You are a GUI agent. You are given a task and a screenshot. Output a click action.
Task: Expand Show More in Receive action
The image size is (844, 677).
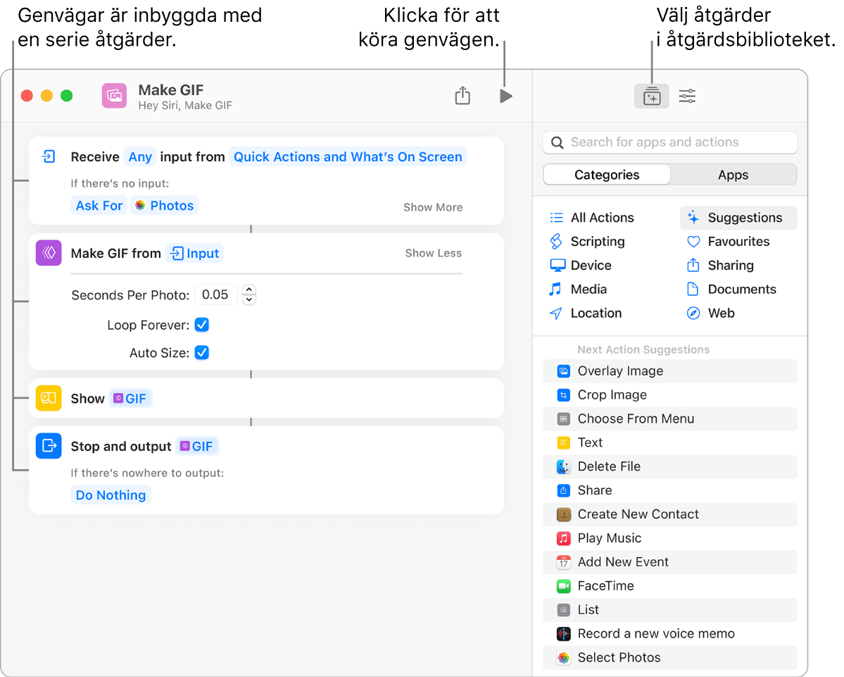point(433,207)
